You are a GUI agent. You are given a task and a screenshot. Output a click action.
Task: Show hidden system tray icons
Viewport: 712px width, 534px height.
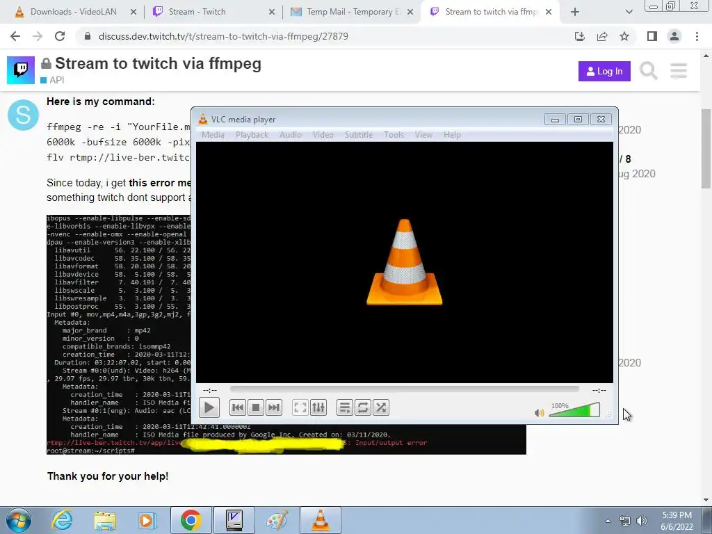tap(608, 521)
